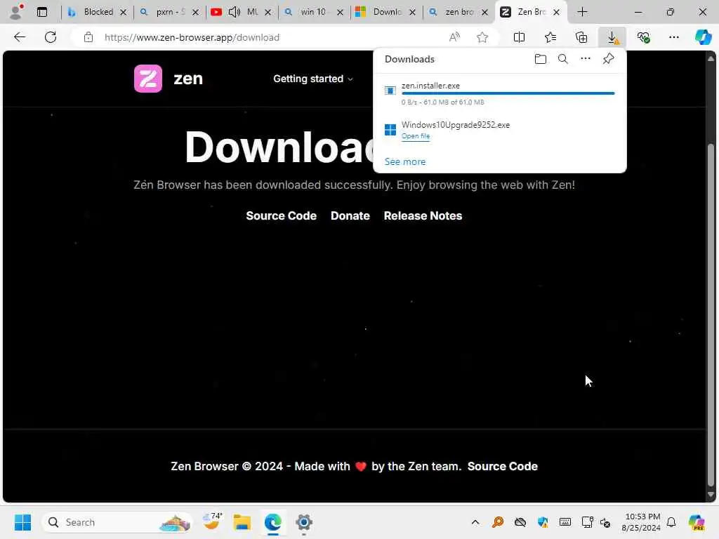This screenshot has width=719, height=539.
Task: Open the footer Source Code link
Action: [x=503, y=467]
